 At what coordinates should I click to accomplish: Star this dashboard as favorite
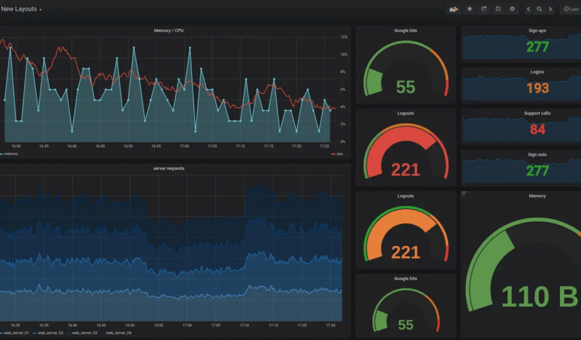pos(470,8)
